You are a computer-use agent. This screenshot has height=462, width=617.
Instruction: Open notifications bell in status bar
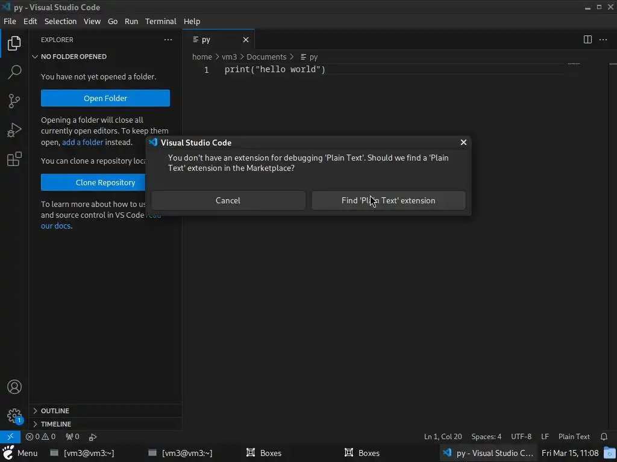coord(604,437)
